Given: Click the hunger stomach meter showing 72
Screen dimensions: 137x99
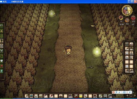Looking at the screenshot, I should pos(121,18).
